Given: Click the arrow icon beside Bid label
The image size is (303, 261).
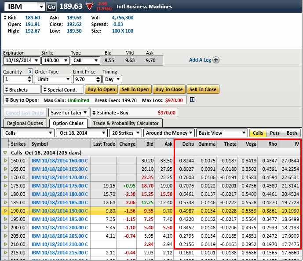Looking at the screenshot, I should (x=5, y=18).
